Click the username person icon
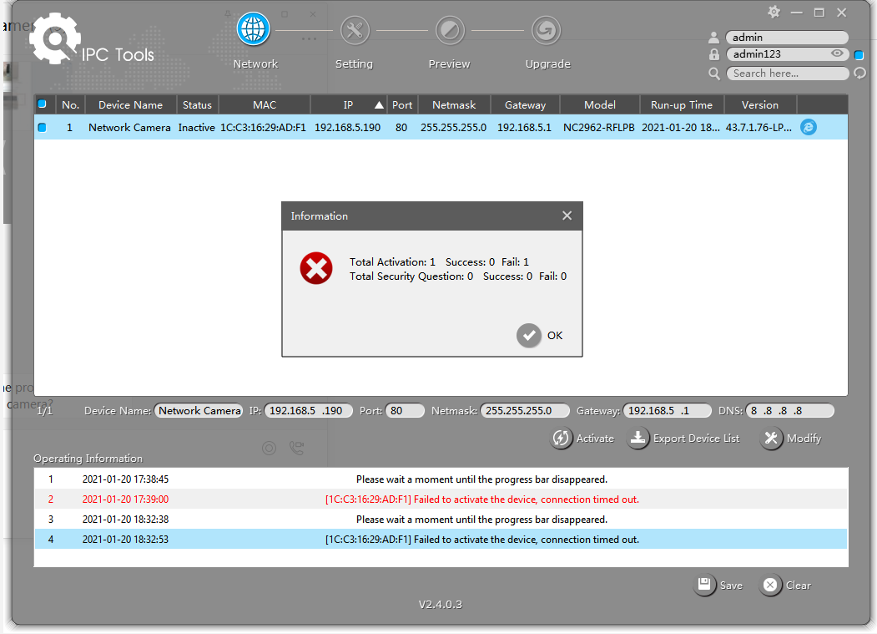Screen dimensions: 877x634 pyautogui.click(x=713, y=38)
